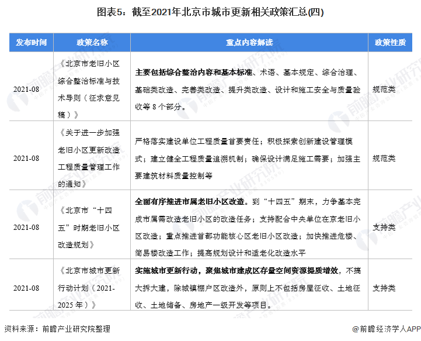Click the @前瞻经济学人APP watermark label
The width and height of the screenshot is (421, 341).
386,329
